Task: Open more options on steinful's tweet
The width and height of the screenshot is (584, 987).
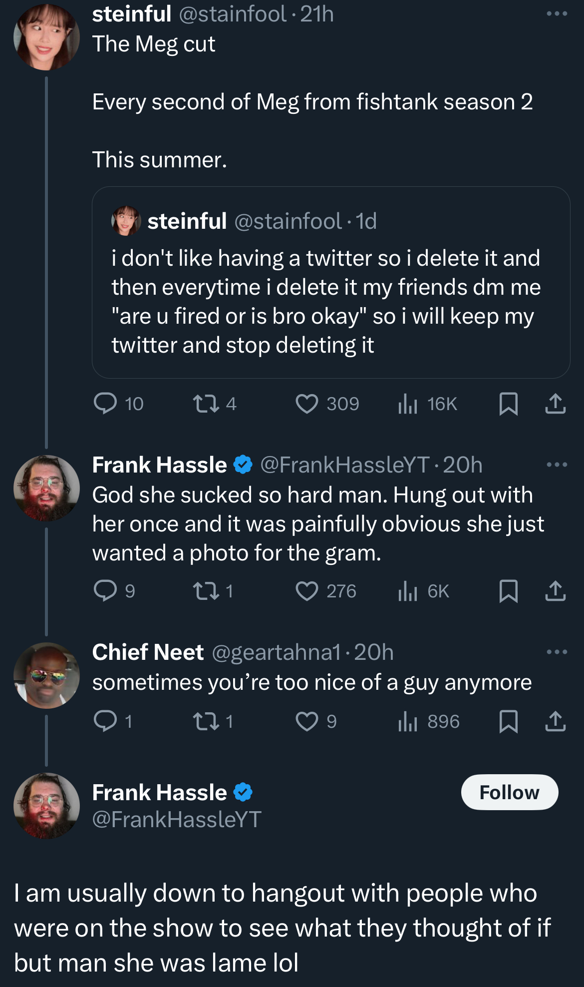Action: [557, 14]
